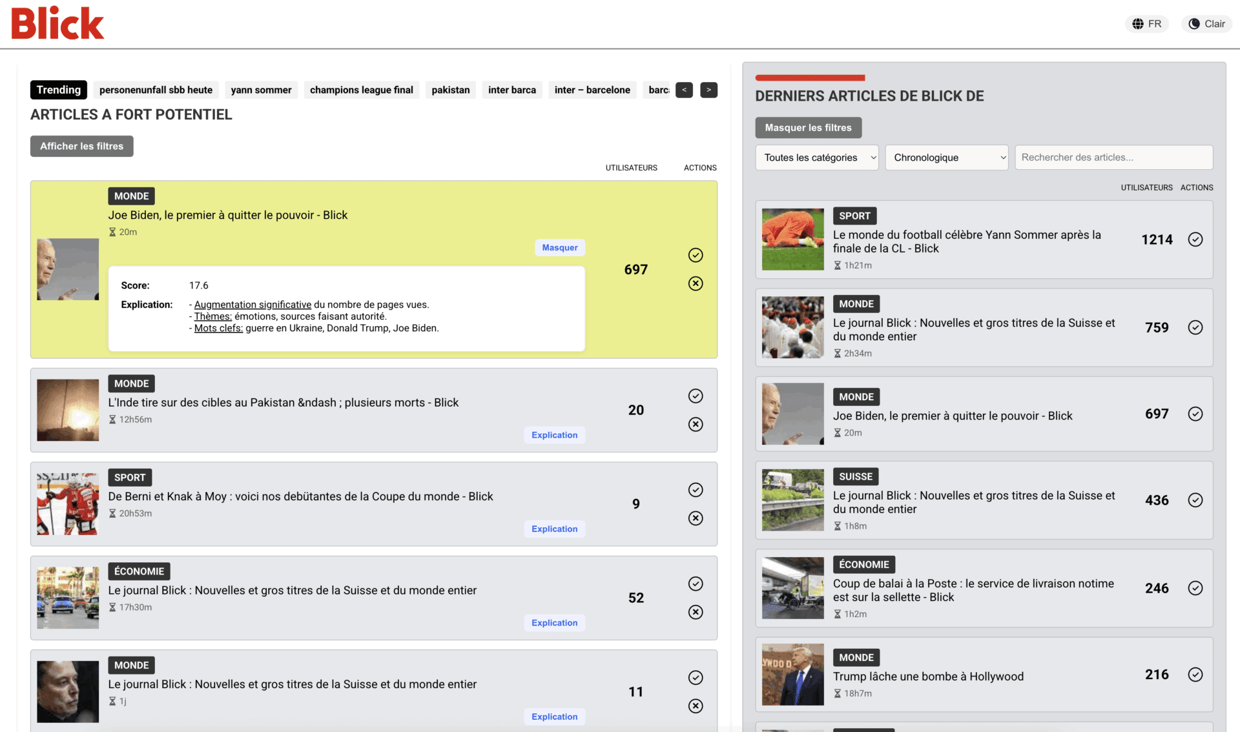Open title 'L'Inde tire sur des cibles au Pakistan'

tap(283, 403)
